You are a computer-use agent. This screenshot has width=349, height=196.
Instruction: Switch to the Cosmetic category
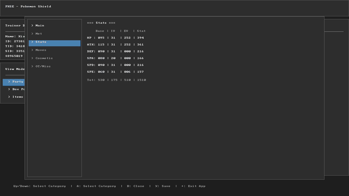point(55,58)
